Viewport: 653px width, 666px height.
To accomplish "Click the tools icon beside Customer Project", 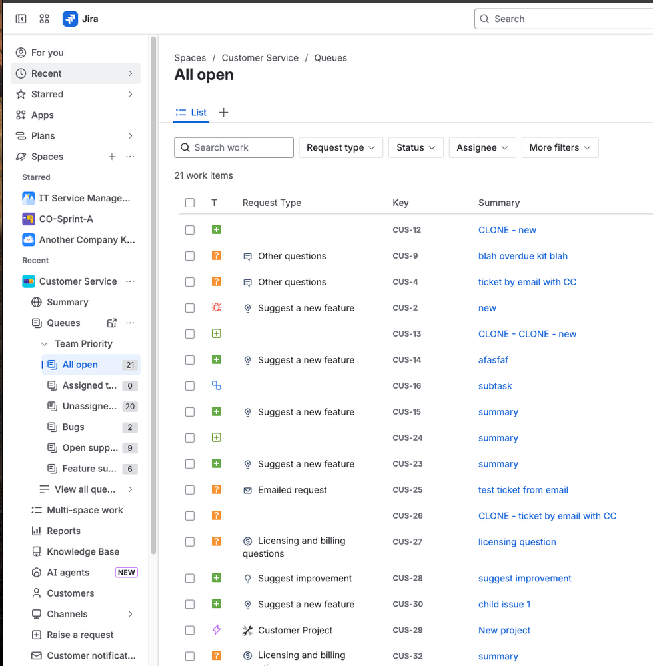I will click(x=247, y=630).
